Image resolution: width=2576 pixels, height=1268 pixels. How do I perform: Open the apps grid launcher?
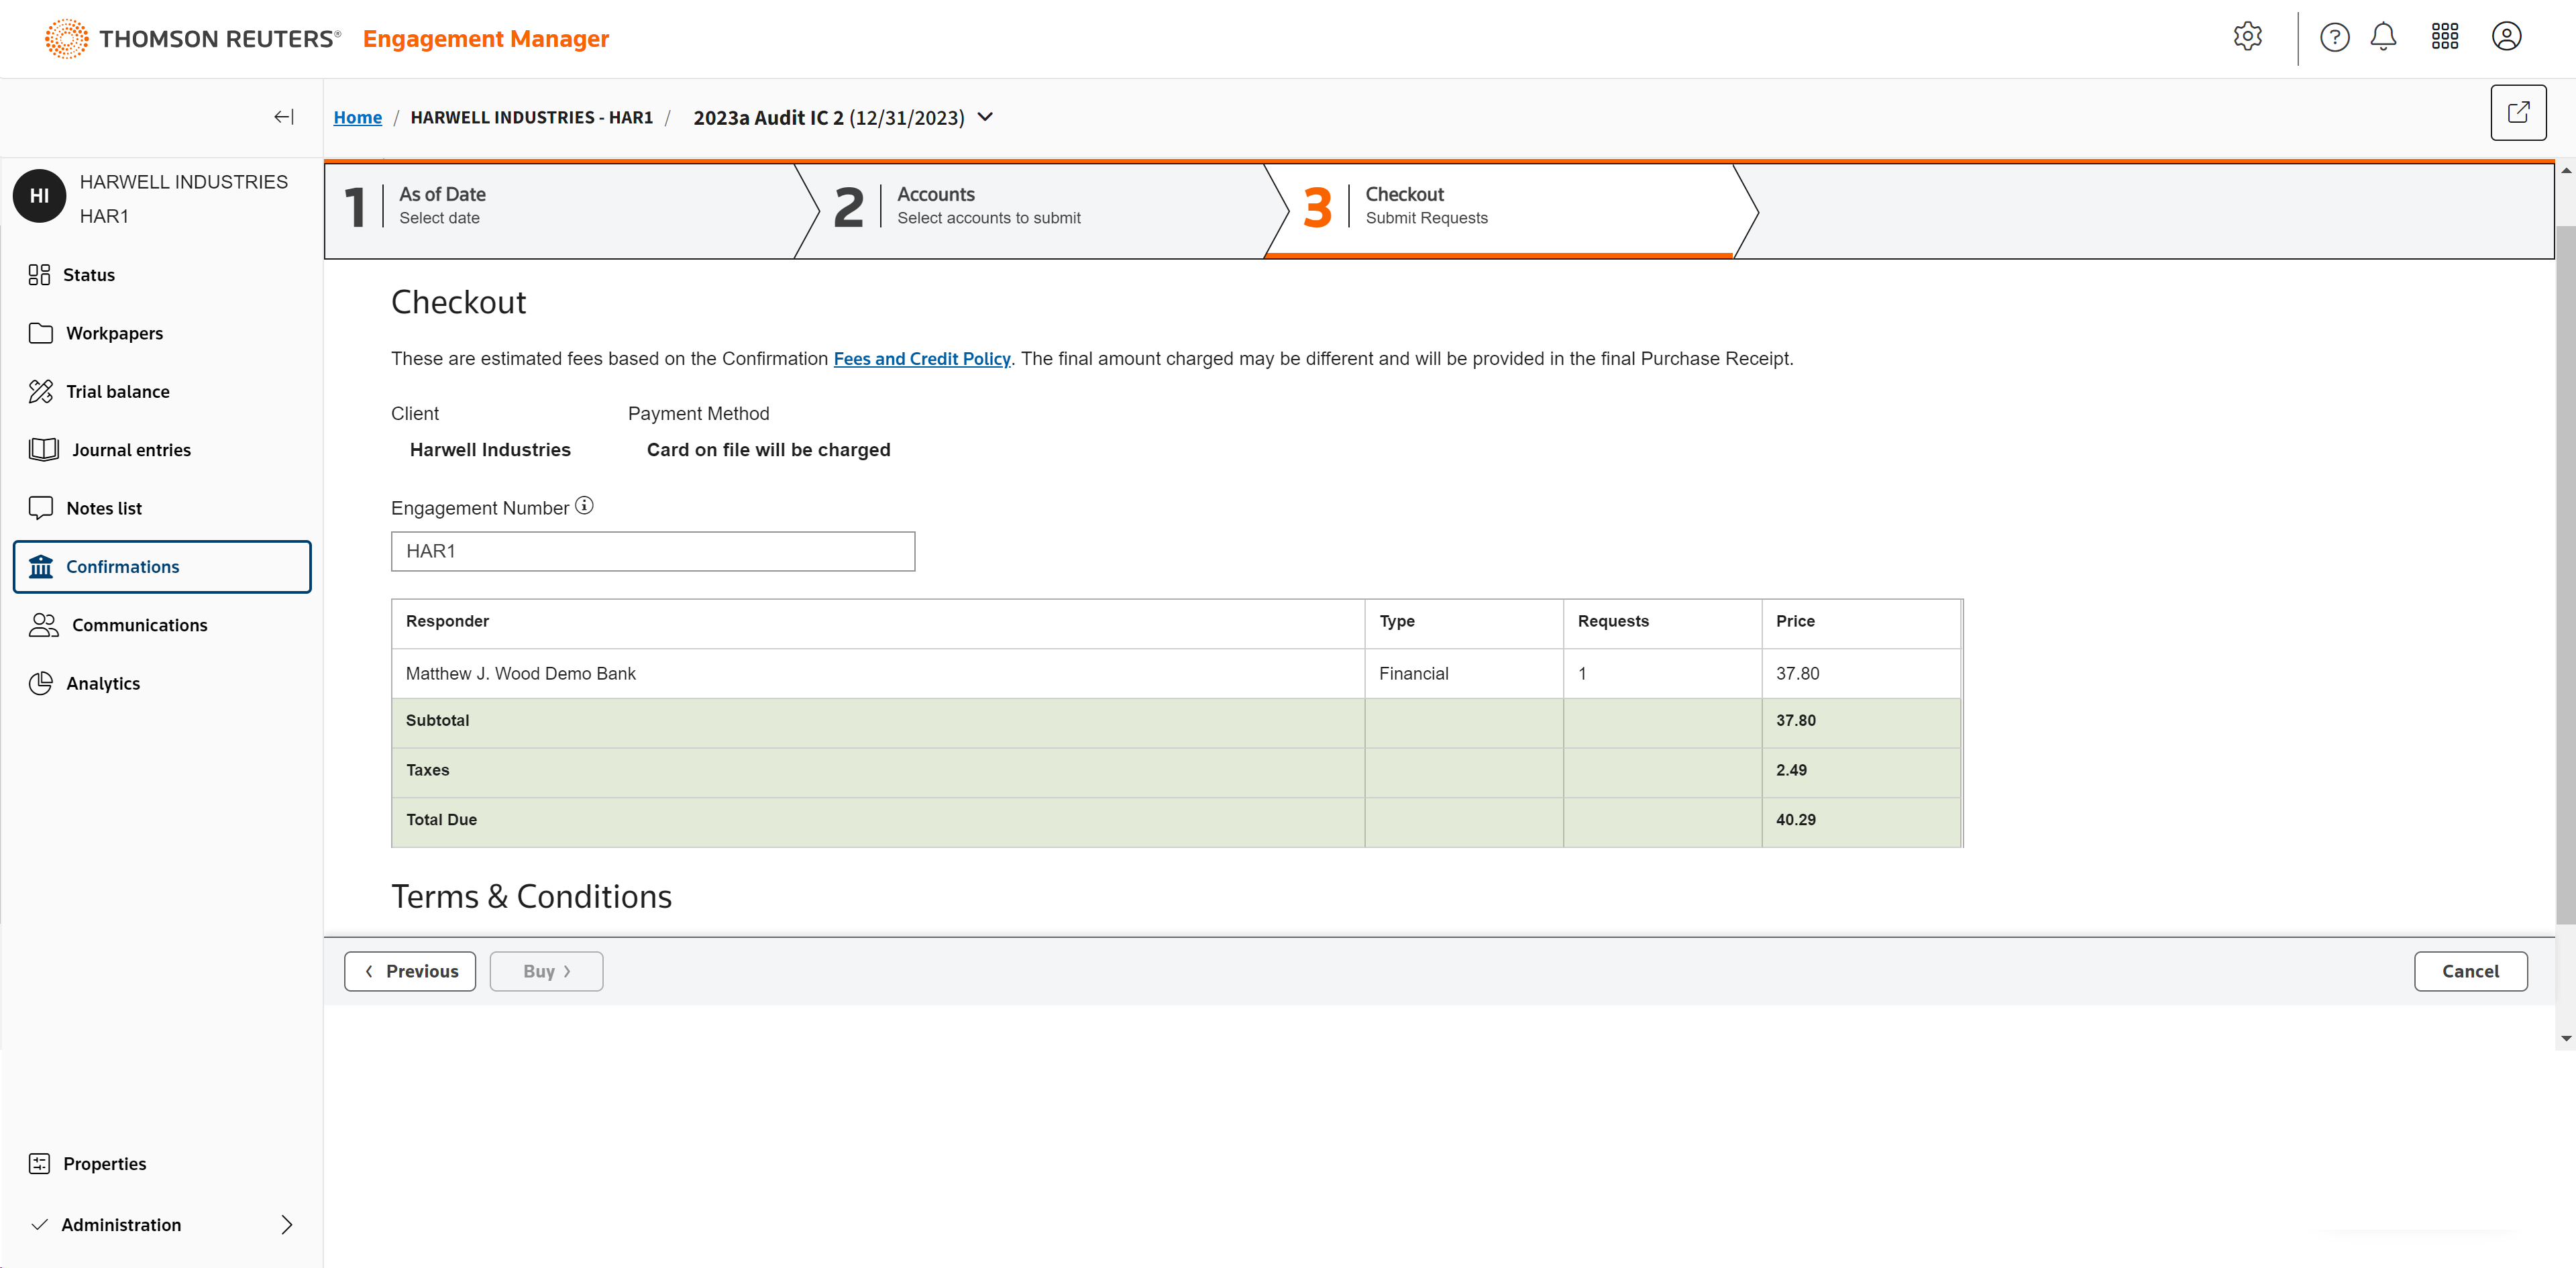(x=2444, y=37)
